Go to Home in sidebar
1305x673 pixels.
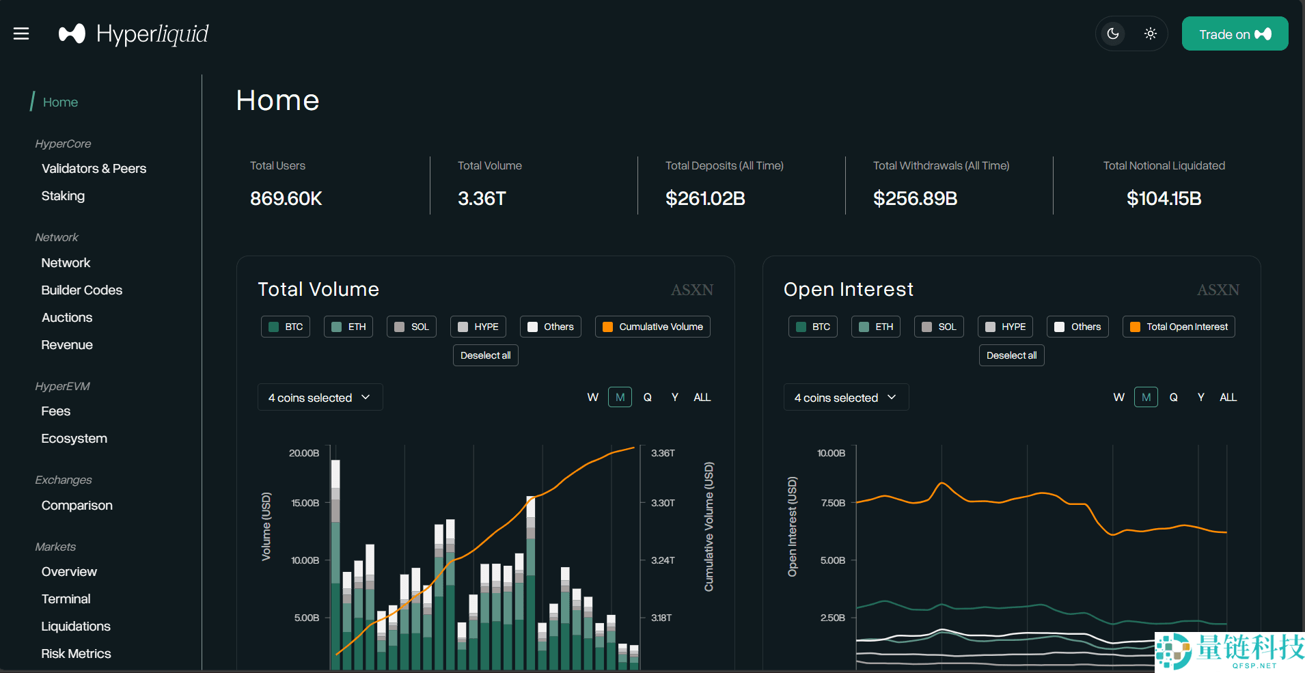point(60,102)
